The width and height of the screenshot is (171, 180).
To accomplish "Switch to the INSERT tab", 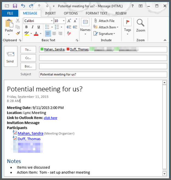I will click(50, 13).
